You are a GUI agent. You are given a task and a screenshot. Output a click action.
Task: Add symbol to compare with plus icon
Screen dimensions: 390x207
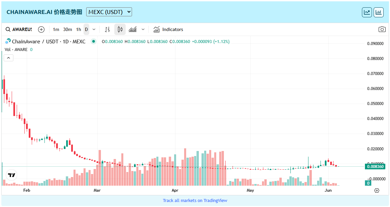tap(41, 30)
